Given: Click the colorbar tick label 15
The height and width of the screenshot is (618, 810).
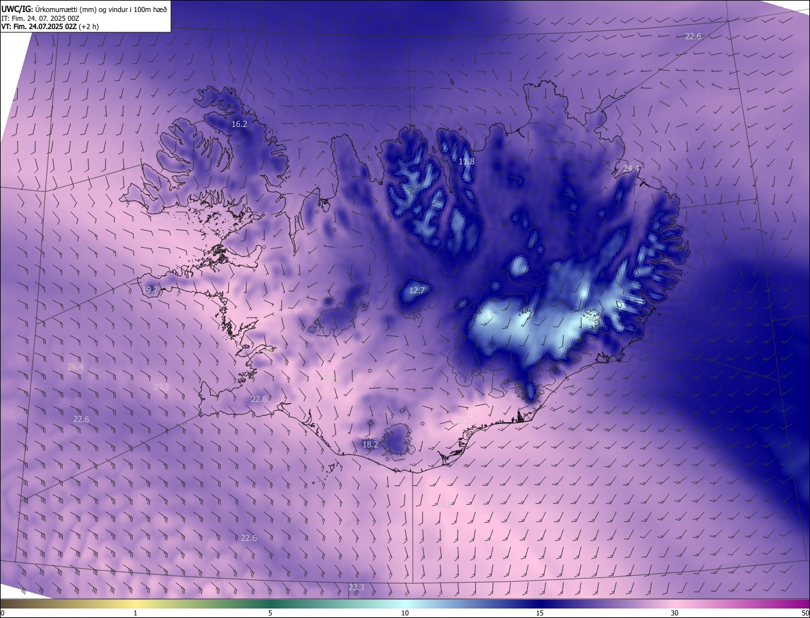Looking at the screenshot, I should tap(540, 613).
